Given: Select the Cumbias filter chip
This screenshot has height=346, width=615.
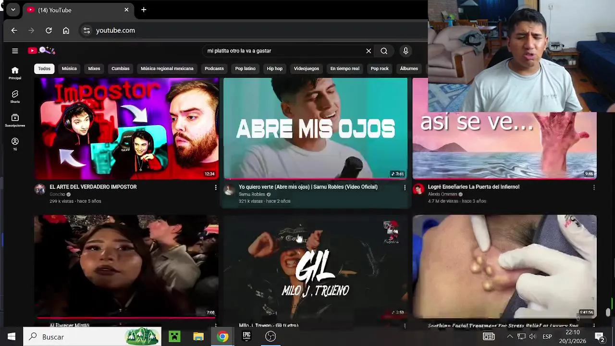Looking at the screenshot, I should tap(121, 69).
